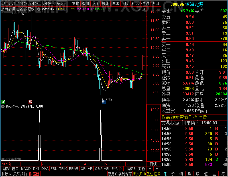
Task: Open the 多股 multi-stock view
Action: [95, 3]
